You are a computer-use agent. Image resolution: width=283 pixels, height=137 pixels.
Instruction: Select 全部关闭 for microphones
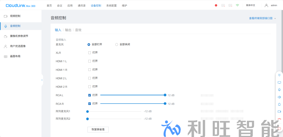click(117, 45)
